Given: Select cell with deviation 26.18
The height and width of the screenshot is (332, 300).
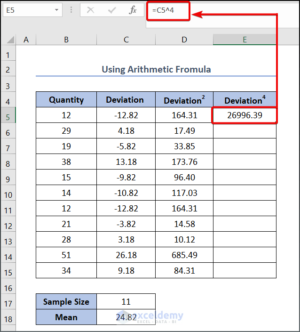Looking at the screenshot, I should pyautogui.click(x=126, y=255).
